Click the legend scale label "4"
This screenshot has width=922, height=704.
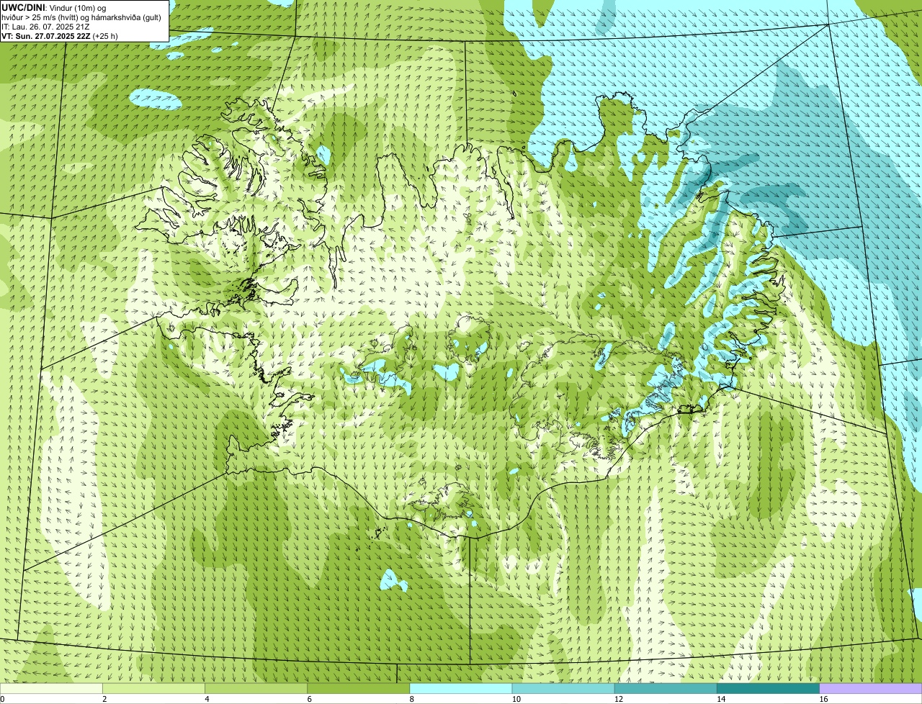click(x=207, y=699)
